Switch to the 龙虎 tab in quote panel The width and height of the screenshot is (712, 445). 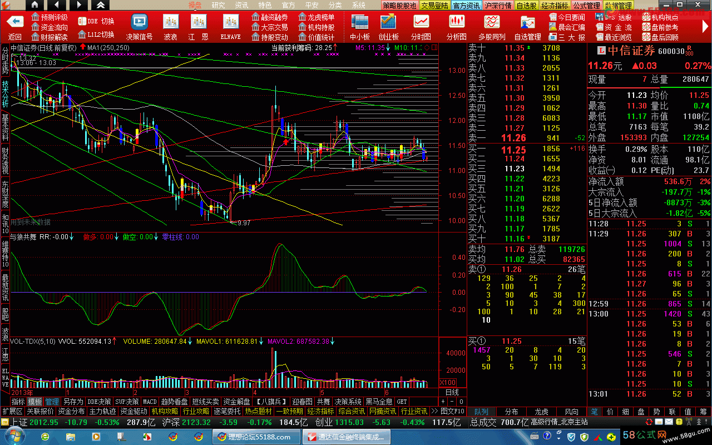tap(541, 412)
